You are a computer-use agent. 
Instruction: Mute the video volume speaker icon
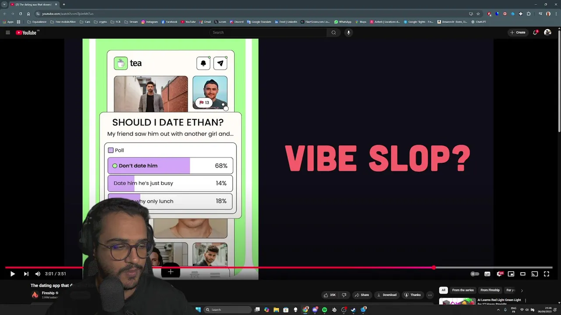38,274
